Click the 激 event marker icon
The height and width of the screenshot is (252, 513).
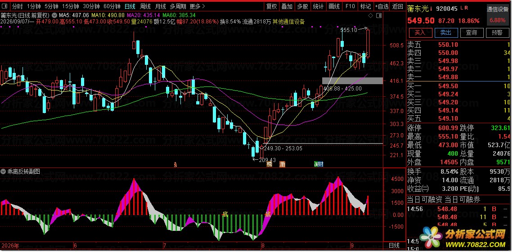[282, 164]
